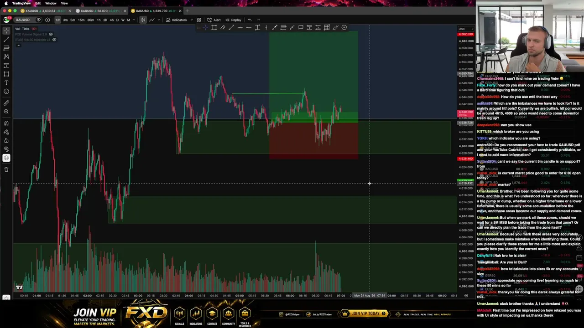The height and width of the screenshot is (328, 584).
Task: Toggle stay in drawing mode
Action: (6, 132)
